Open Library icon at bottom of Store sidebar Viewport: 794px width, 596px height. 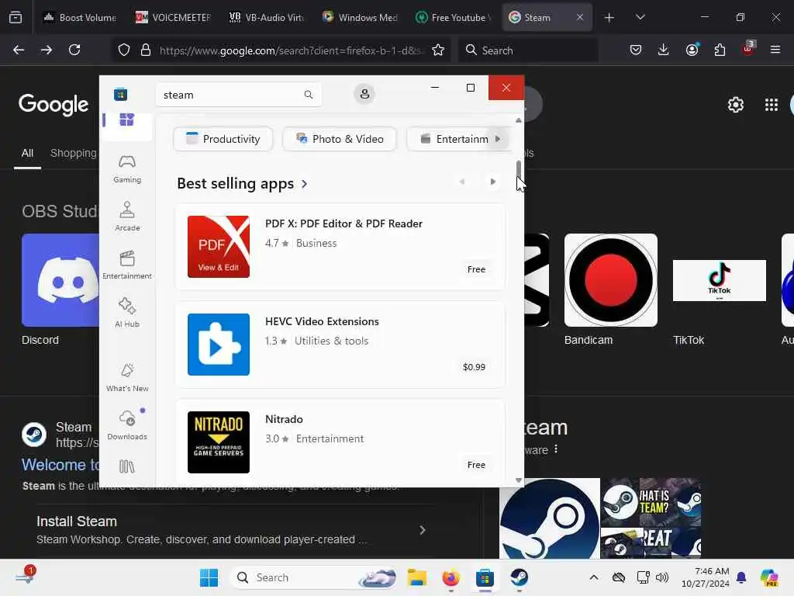(126, 466)
